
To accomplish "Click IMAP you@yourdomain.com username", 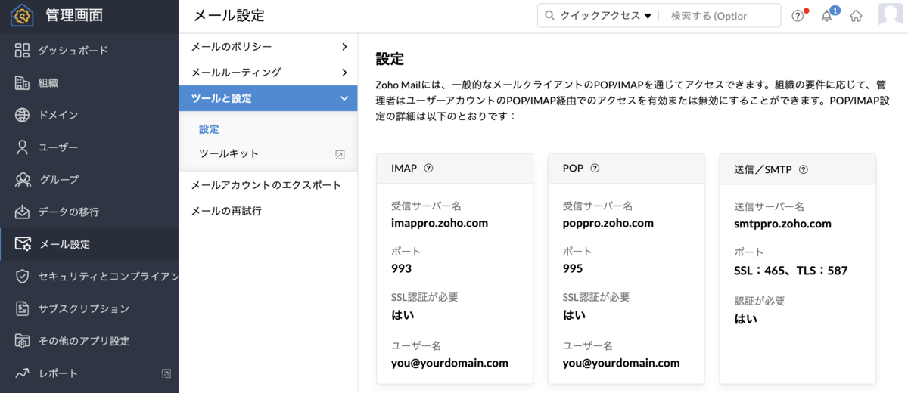I will 449,363.
